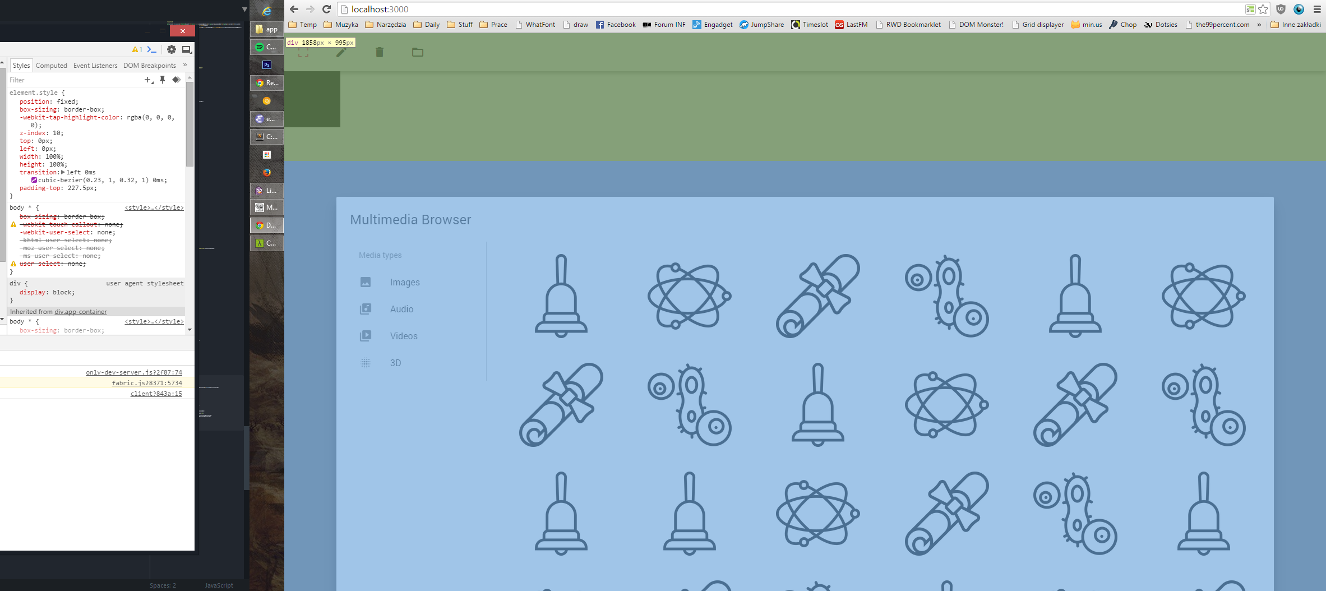Open the folder browse icon in app toolbar

coord(418,52)
